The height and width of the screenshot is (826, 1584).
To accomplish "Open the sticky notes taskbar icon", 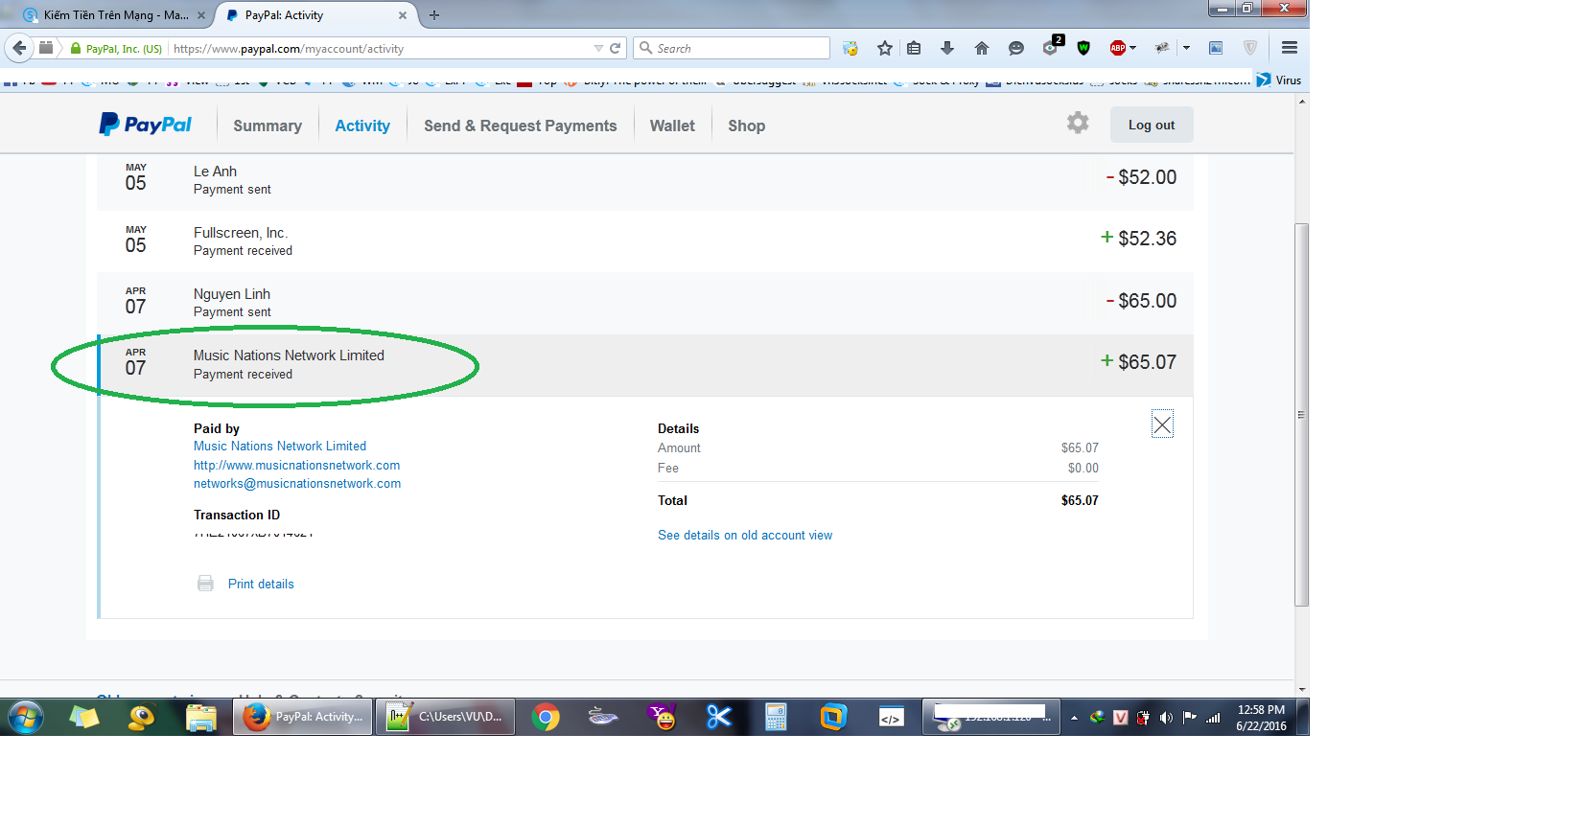I will 84,717.
